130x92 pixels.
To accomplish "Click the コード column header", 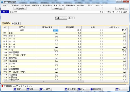I will (x=5, y=28).
